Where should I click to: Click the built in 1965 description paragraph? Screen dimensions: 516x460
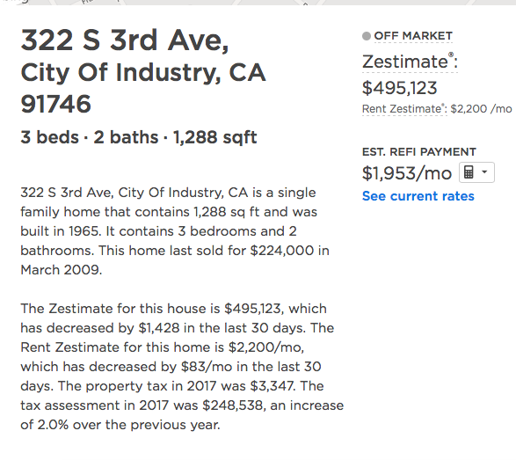pyautogui.click(x=175, y=231)
